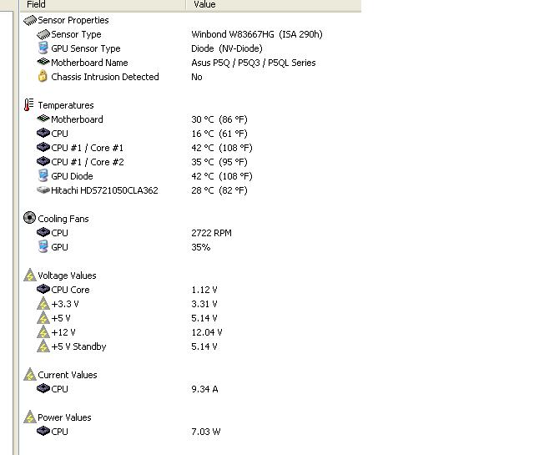Screen dimensions: 534x455
Task: Click the Value column header
Action: [x=204, y=4]
